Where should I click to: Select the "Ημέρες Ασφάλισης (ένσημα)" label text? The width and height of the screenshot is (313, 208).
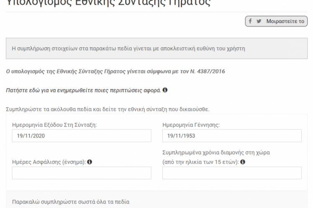[49, 162]
